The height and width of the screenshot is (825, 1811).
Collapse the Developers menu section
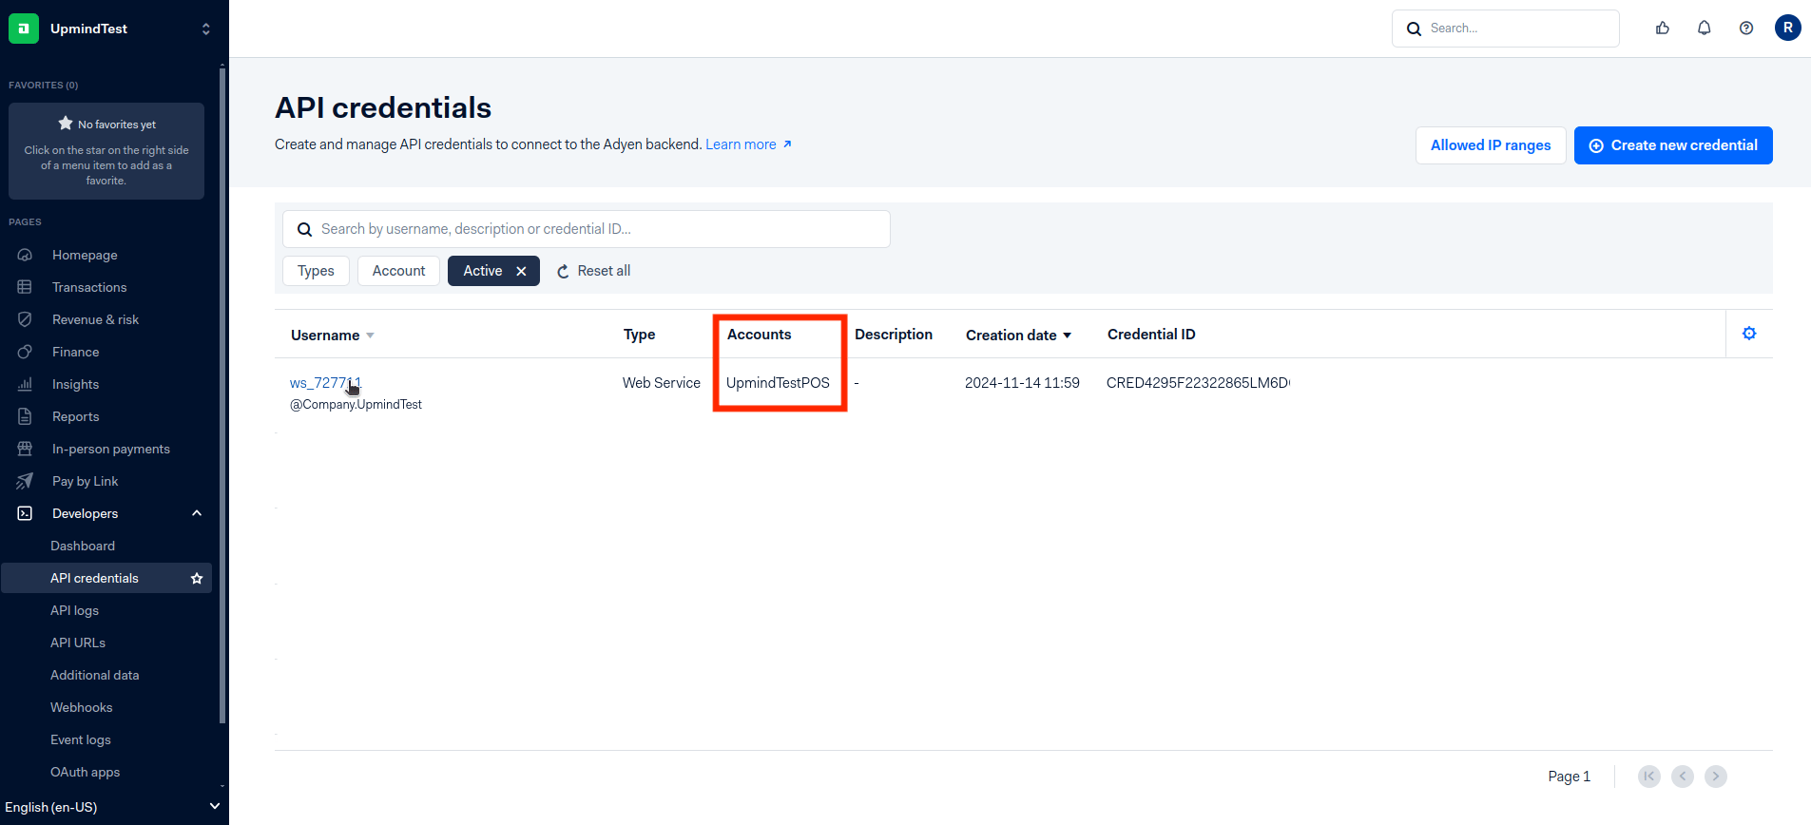point(197,513)
